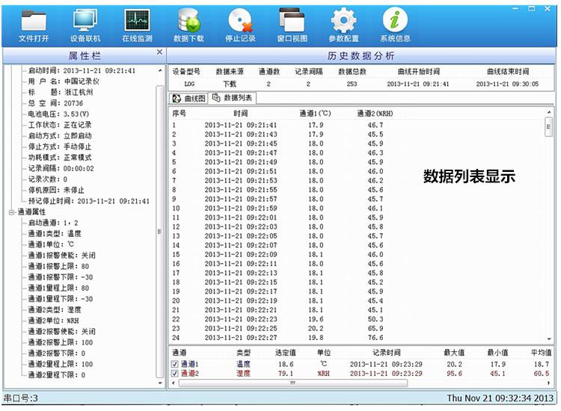The height and width of the screenshot is (411, 561).
Task: Start 在线监测 online monitoring
Action: (x=136, y=24)
